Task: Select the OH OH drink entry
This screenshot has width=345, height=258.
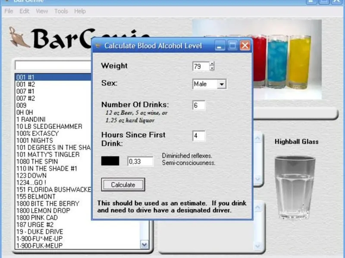Action: [x=53, y=112]
